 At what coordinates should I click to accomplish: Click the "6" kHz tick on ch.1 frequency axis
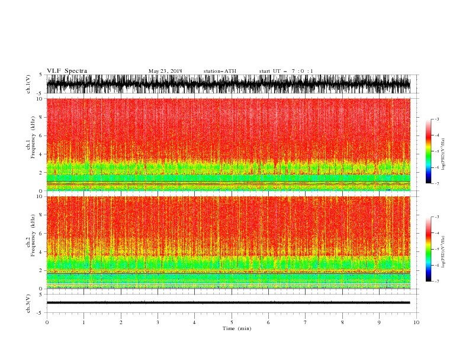(x=41, y=135)
